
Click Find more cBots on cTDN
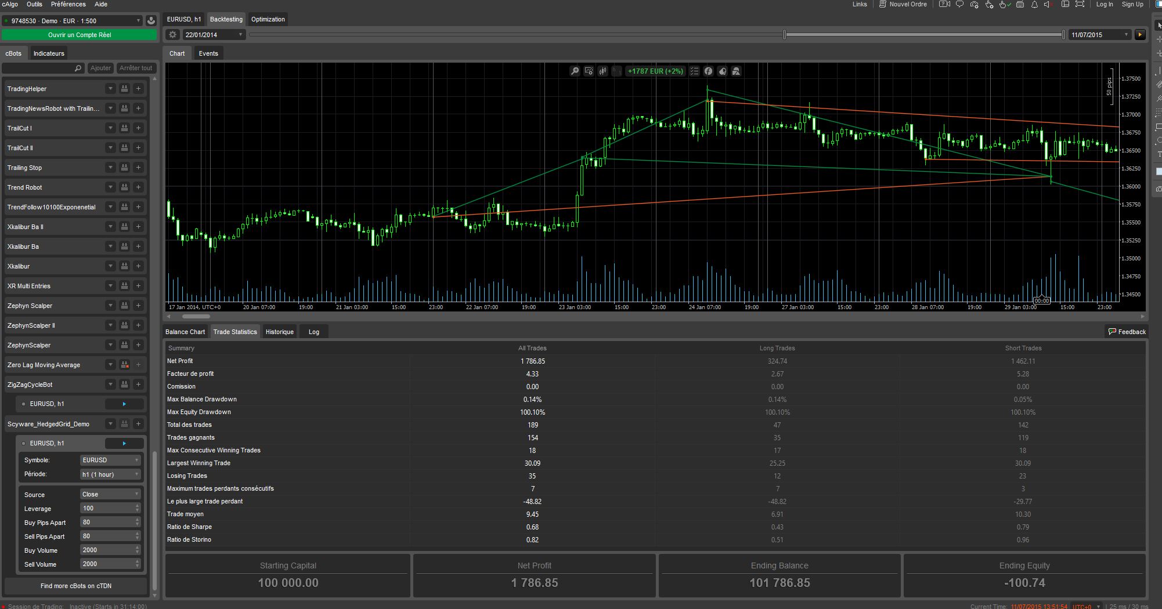tap(76, 586)
